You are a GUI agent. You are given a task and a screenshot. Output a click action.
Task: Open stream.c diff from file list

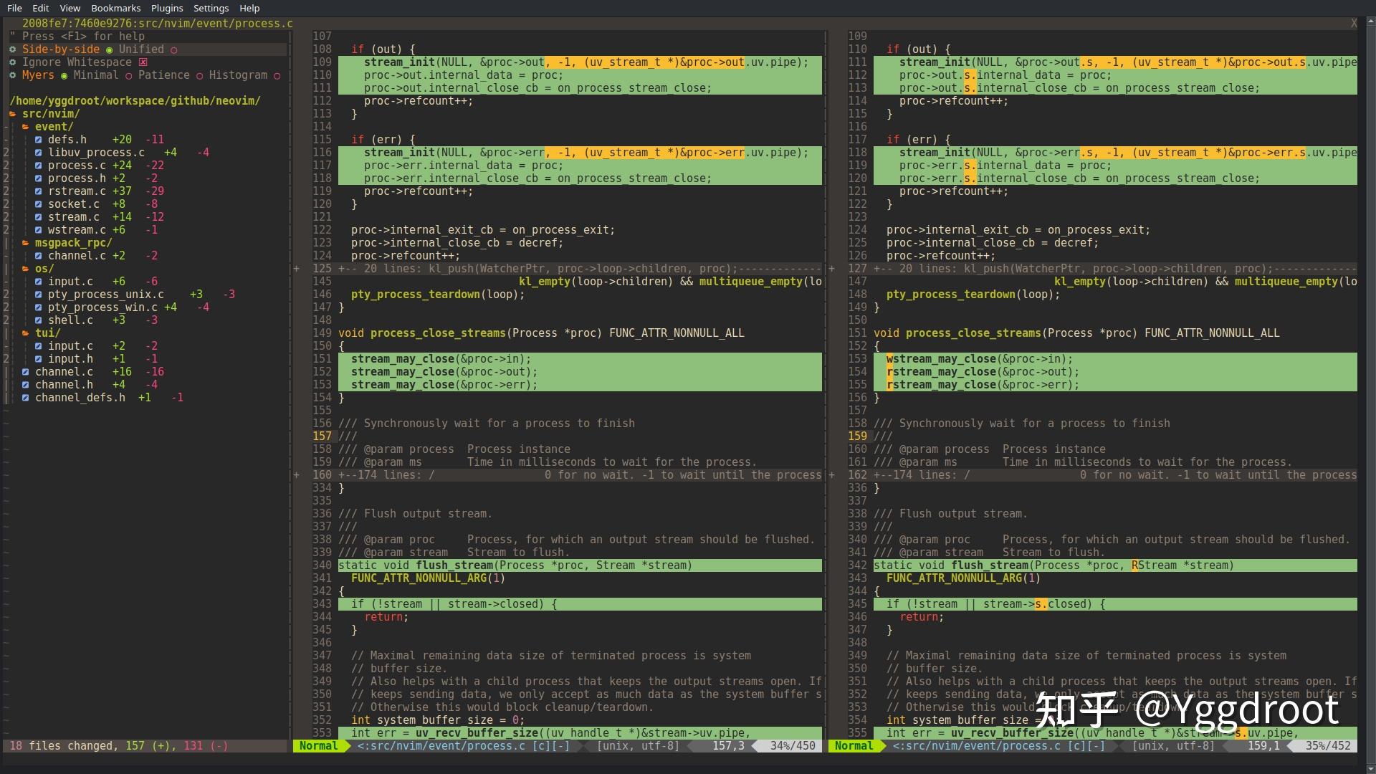(73, 217)
